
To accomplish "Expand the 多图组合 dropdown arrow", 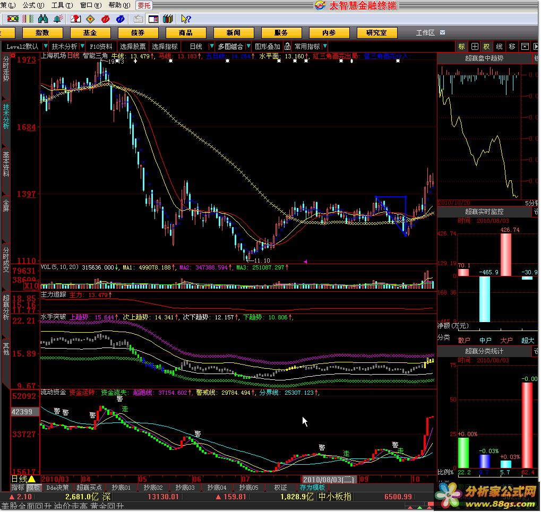I will coord(248,46).
